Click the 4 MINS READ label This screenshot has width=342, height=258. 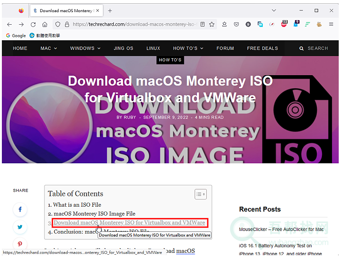210,118
